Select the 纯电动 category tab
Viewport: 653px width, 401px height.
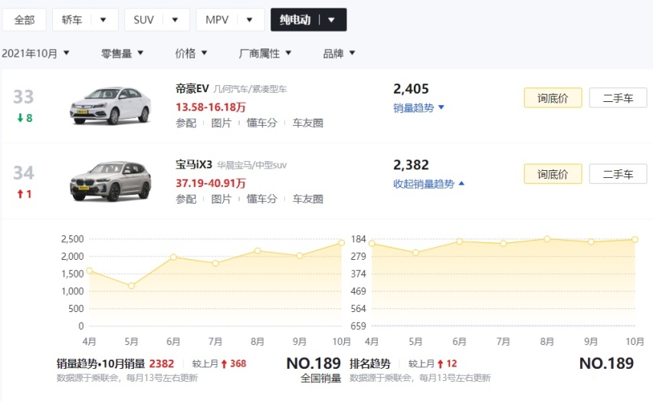pos(295,20)
